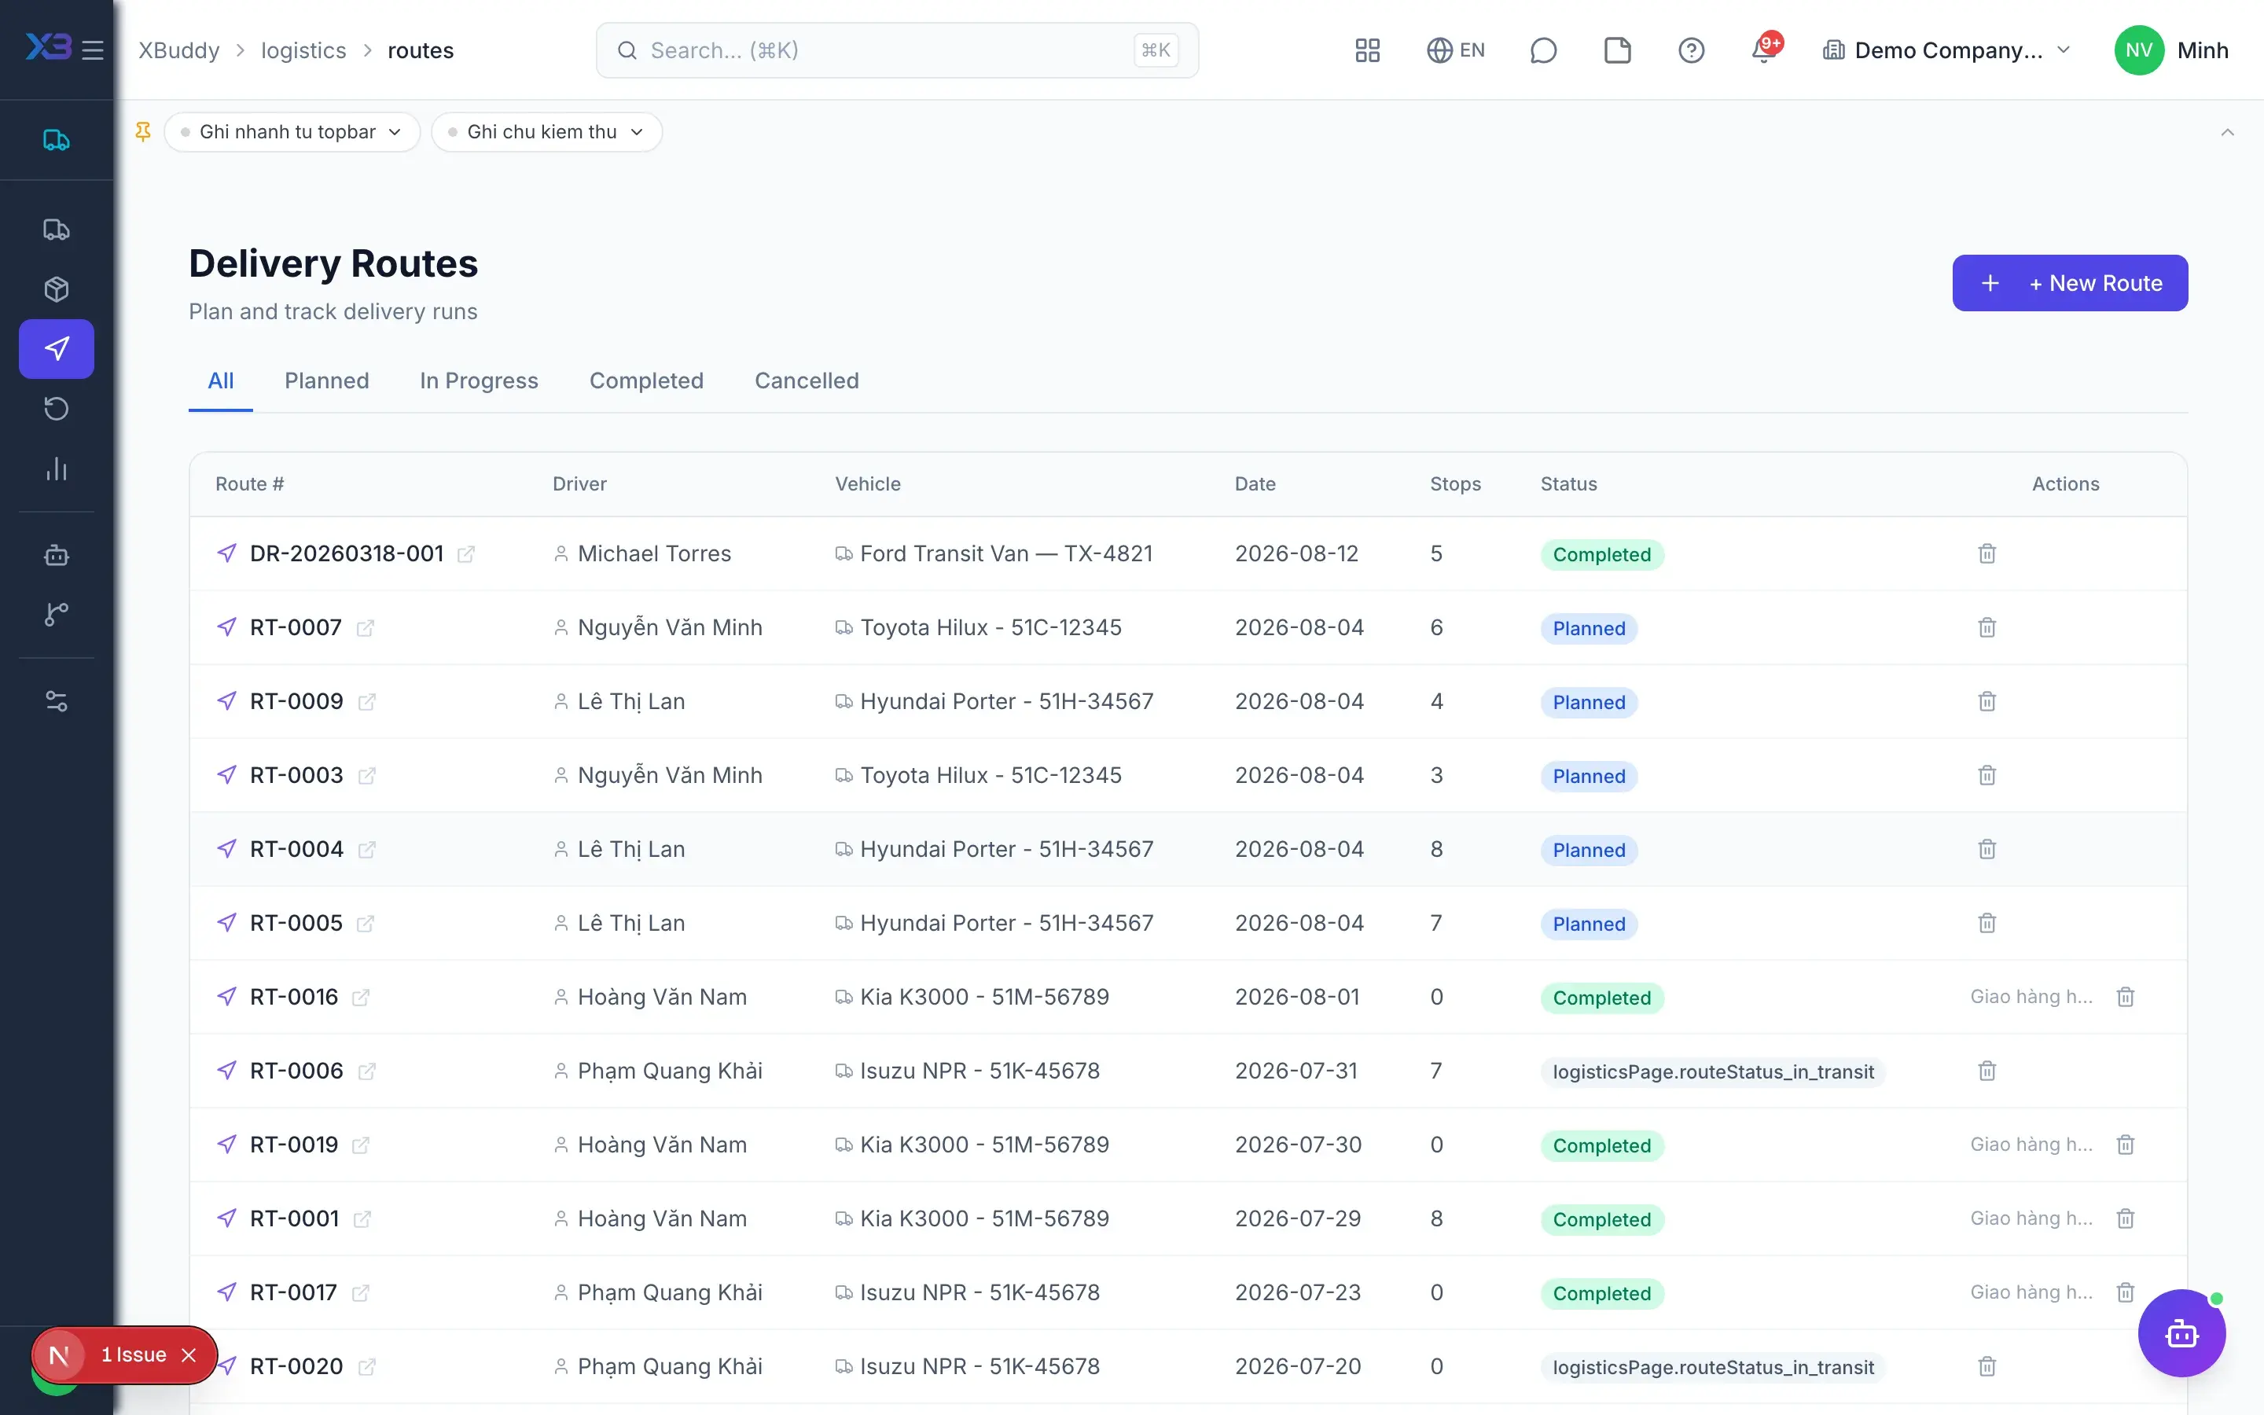The height and width of the screenshot is (1415, 2264).
Task: Create a route with New Route button
Action: [2069, 283]
